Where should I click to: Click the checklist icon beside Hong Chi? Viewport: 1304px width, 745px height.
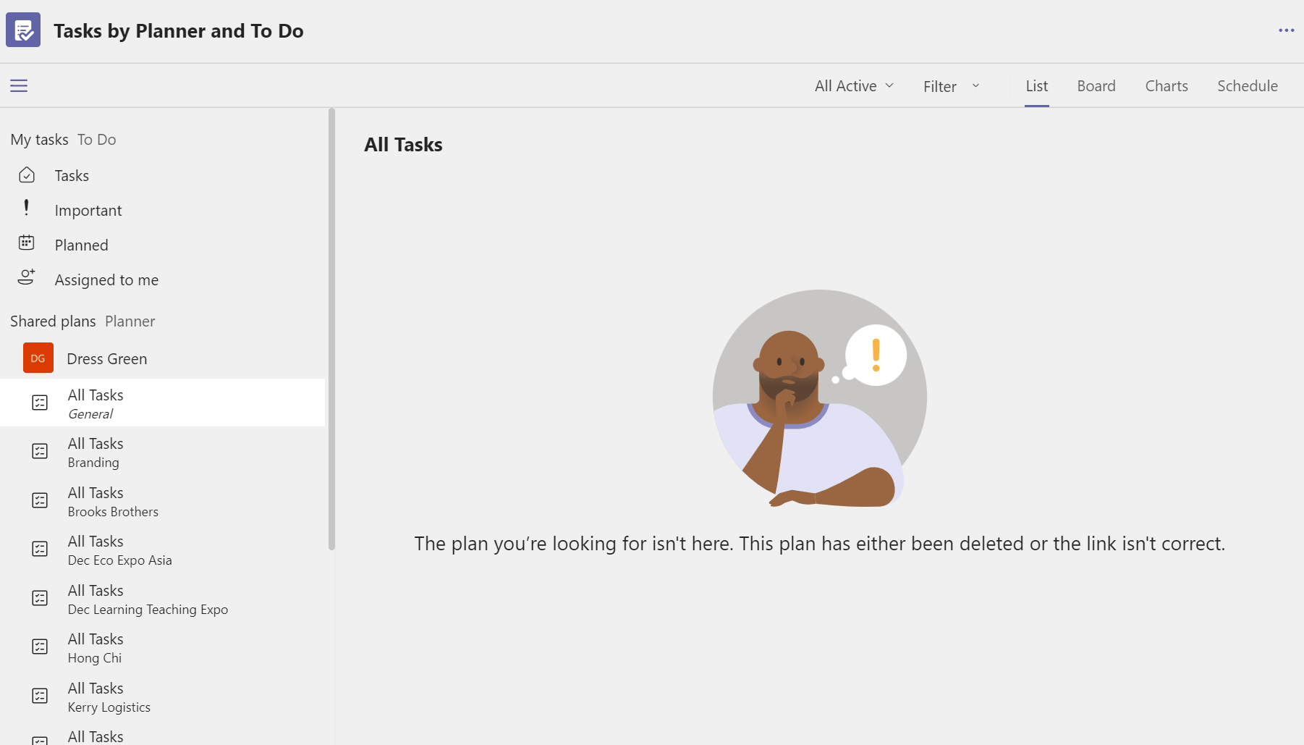40,647
